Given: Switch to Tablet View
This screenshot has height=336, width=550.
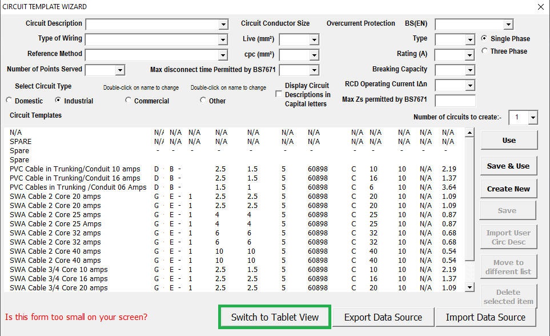Looking at the screenshot, I should tap(275, 317).
